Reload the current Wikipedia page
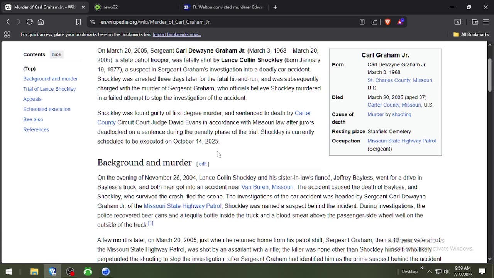 tap(29, 22)
